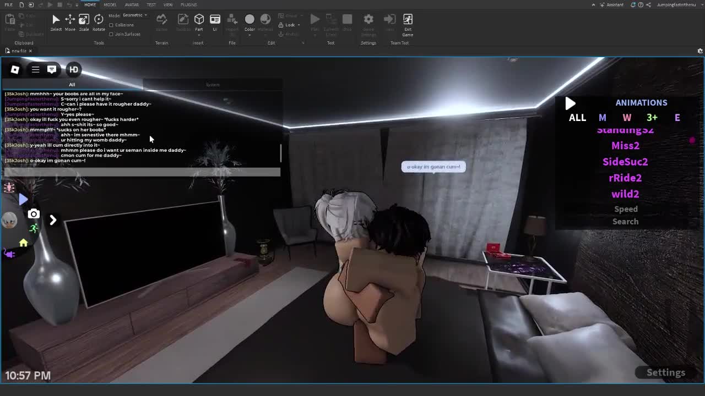Toggle the HD quality button
Screen dimensions: 705x396
coord(73,69)
